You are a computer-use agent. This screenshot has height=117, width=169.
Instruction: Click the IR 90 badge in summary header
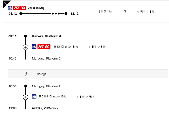pyautogui.click(x=19, y=8)
